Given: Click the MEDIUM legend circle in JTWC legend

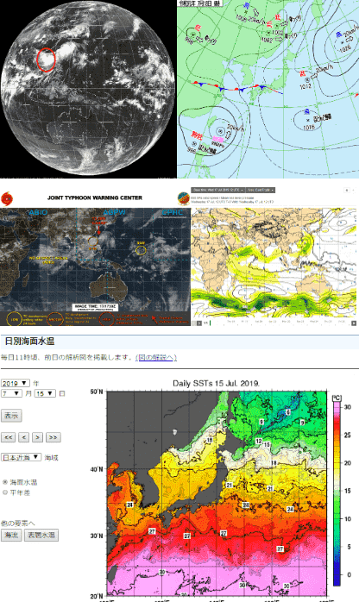Looking at the screenshot, I should pyautogui.click(x=55, y=319).
